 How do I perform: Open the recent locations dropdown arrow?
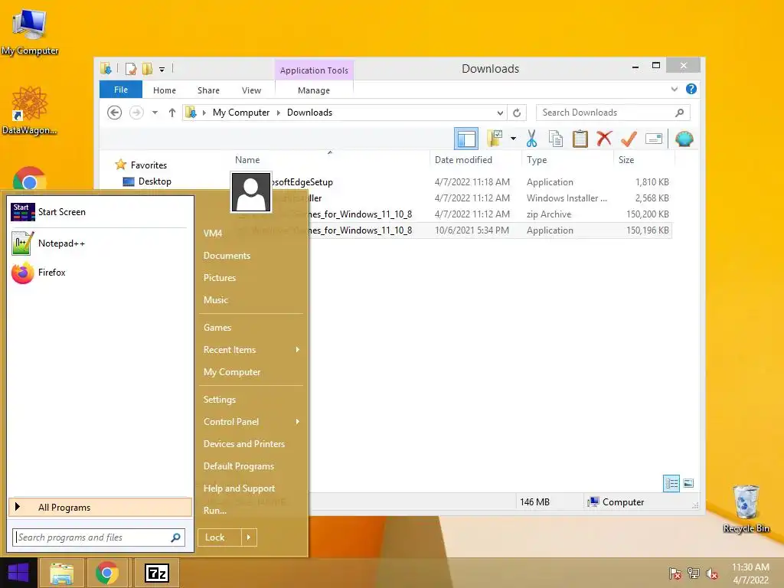[x=155, y=113]
